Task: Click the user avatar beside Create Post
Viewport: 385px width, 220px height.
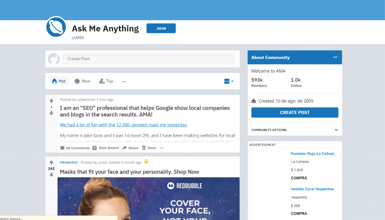Action: pos(54,59)
